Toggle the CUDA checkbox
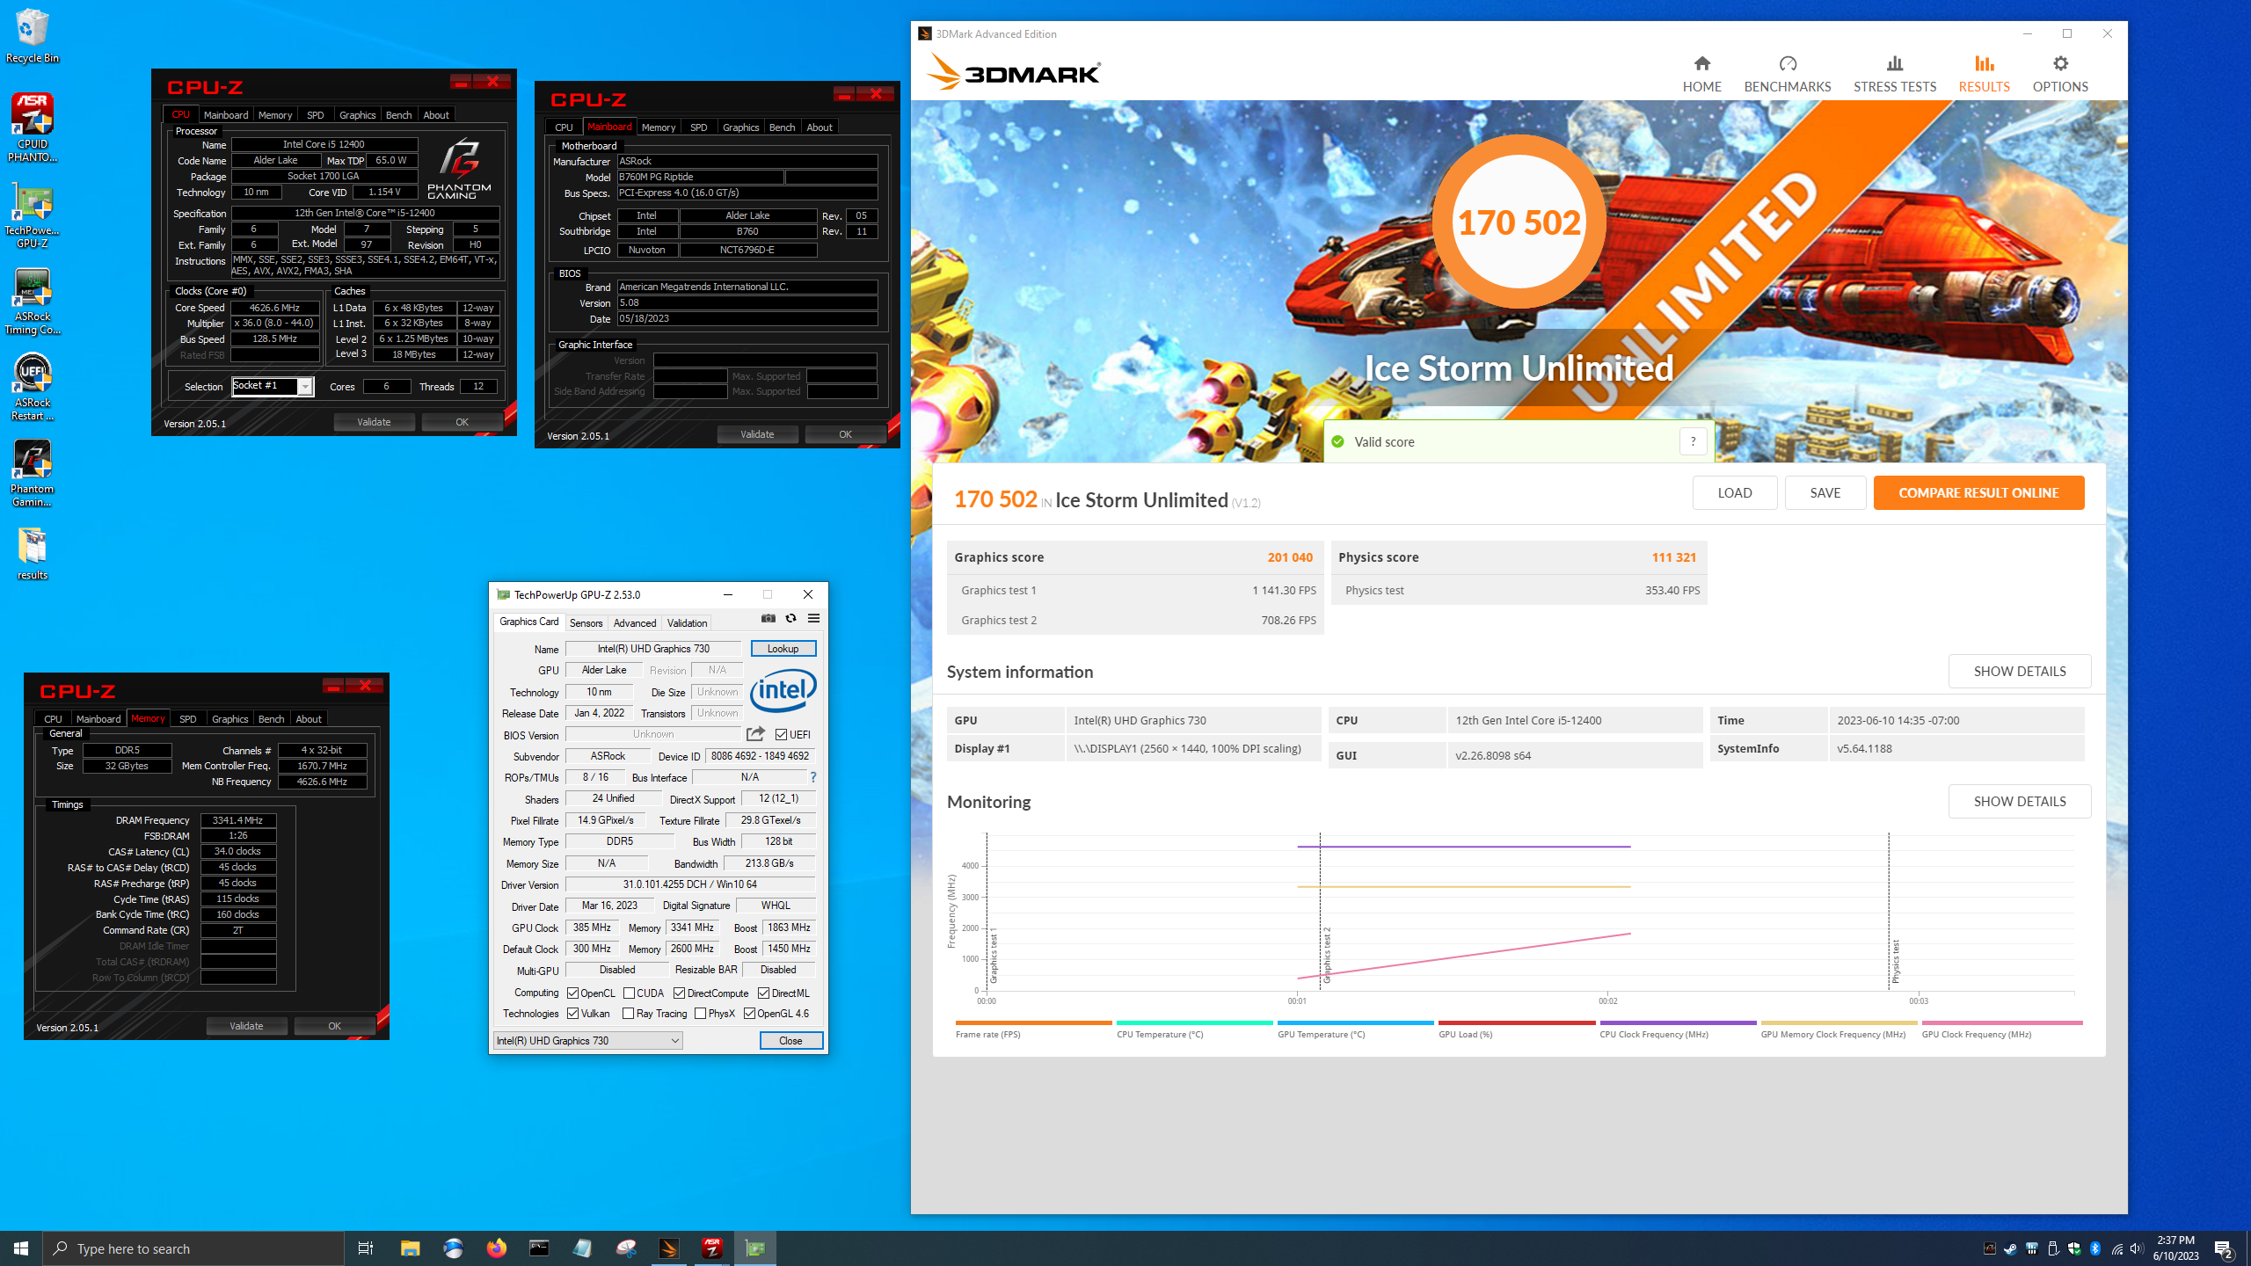This screenshot has height=1266, width=2251. [629, 993]
